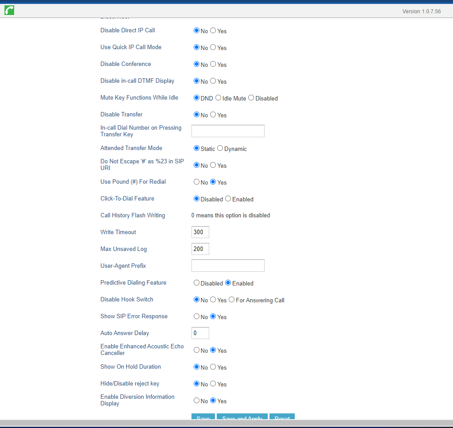Click the green phone logo icon
This screenshot has width=453, height=428.
[9, 10]
